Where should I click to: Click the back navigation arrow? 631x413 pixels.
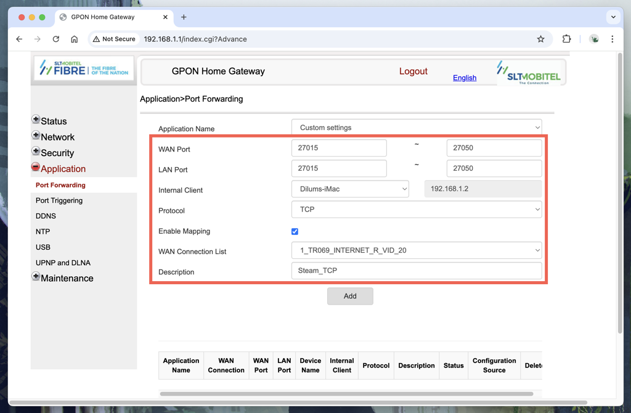click(x=19, y=39)
